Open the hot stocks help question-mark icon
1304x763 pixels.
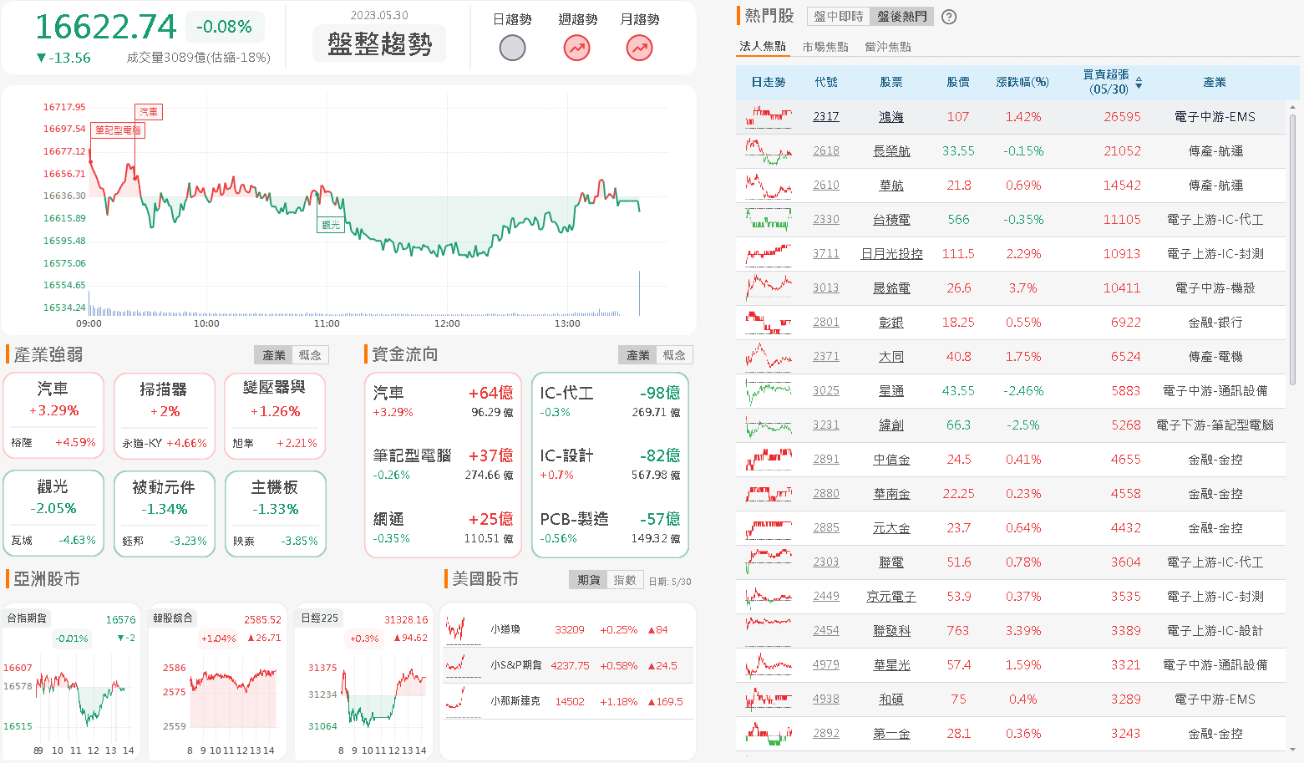949,17
